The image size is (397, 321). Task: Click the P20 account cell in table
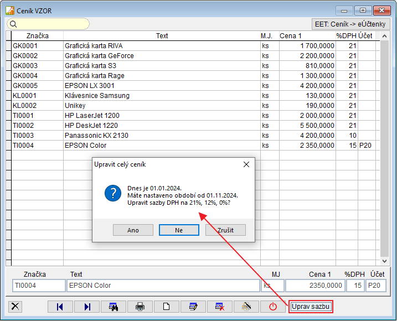pyautogui.click(x=367, y=146)
